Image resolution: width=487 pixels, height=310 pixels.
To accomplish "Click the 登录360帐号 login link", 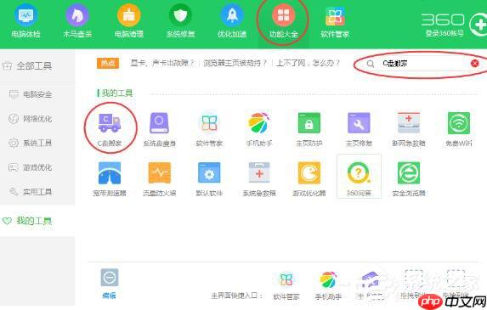I will pyautogui.click(x=445, y=33).
